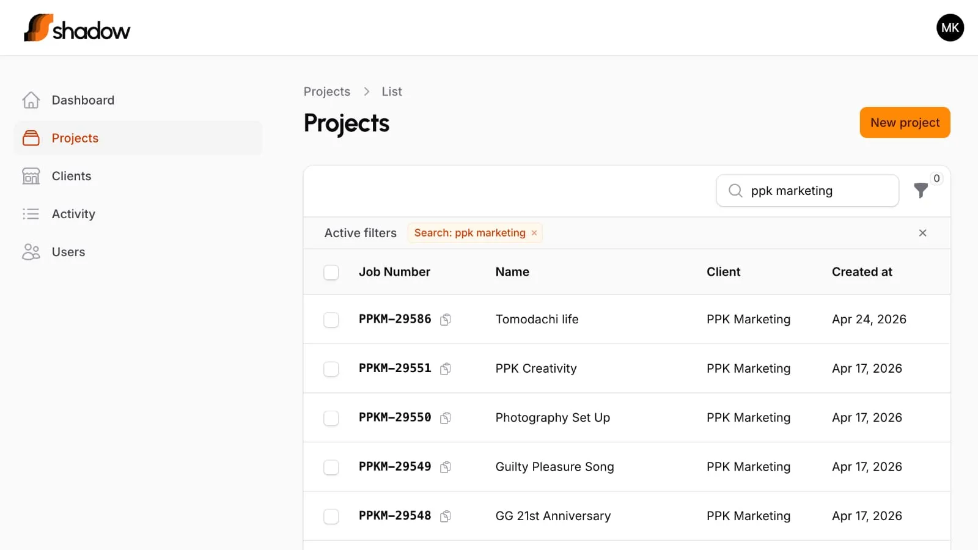Copy job number PPKM-29586

click(446, 320)
